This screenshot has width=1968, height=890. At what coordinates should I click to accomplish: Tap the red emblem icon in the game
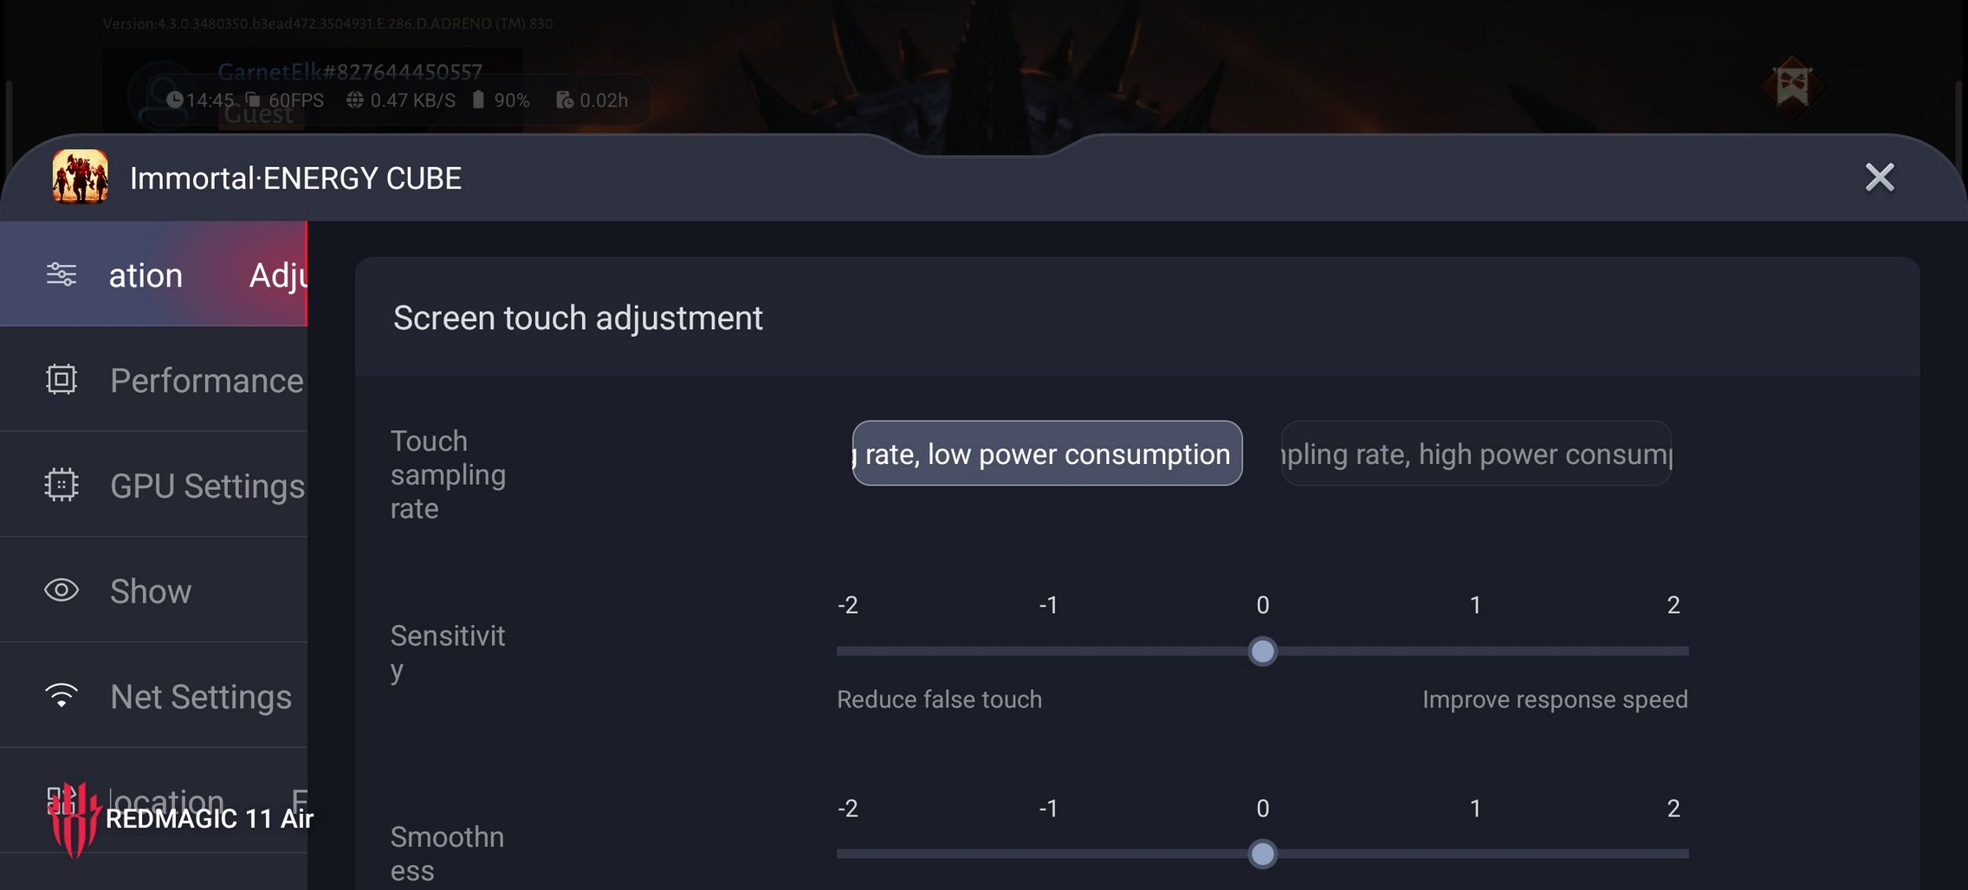pos(1792,86)
